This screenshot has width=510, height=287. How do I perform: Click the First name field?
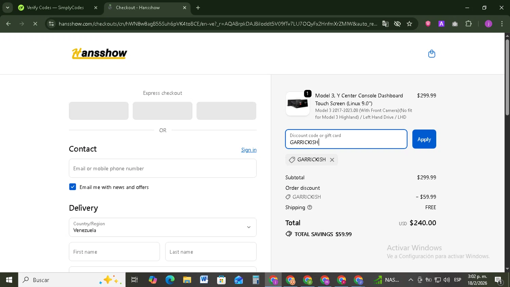click(x=114, y=252)
